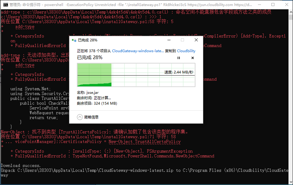The height and width of the screenshot is (185, 293).
Task: Open the Cloudbility destination link
Action: (x=186, y=51)
